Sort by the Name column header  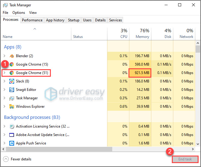36,34
